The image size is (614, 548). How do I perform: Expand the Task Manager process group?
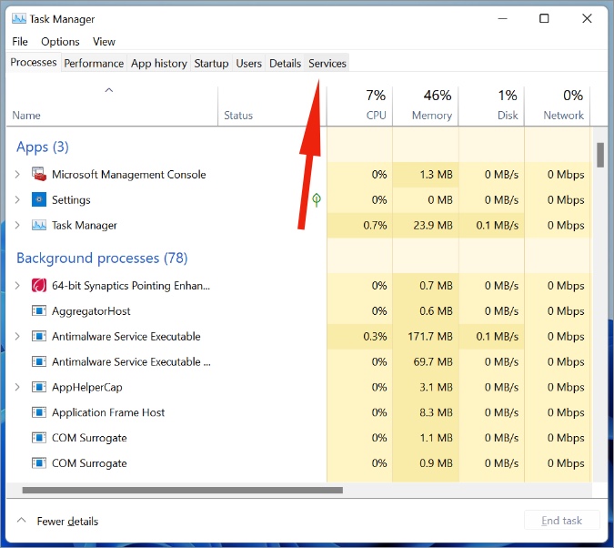click(x=17, y=225)
